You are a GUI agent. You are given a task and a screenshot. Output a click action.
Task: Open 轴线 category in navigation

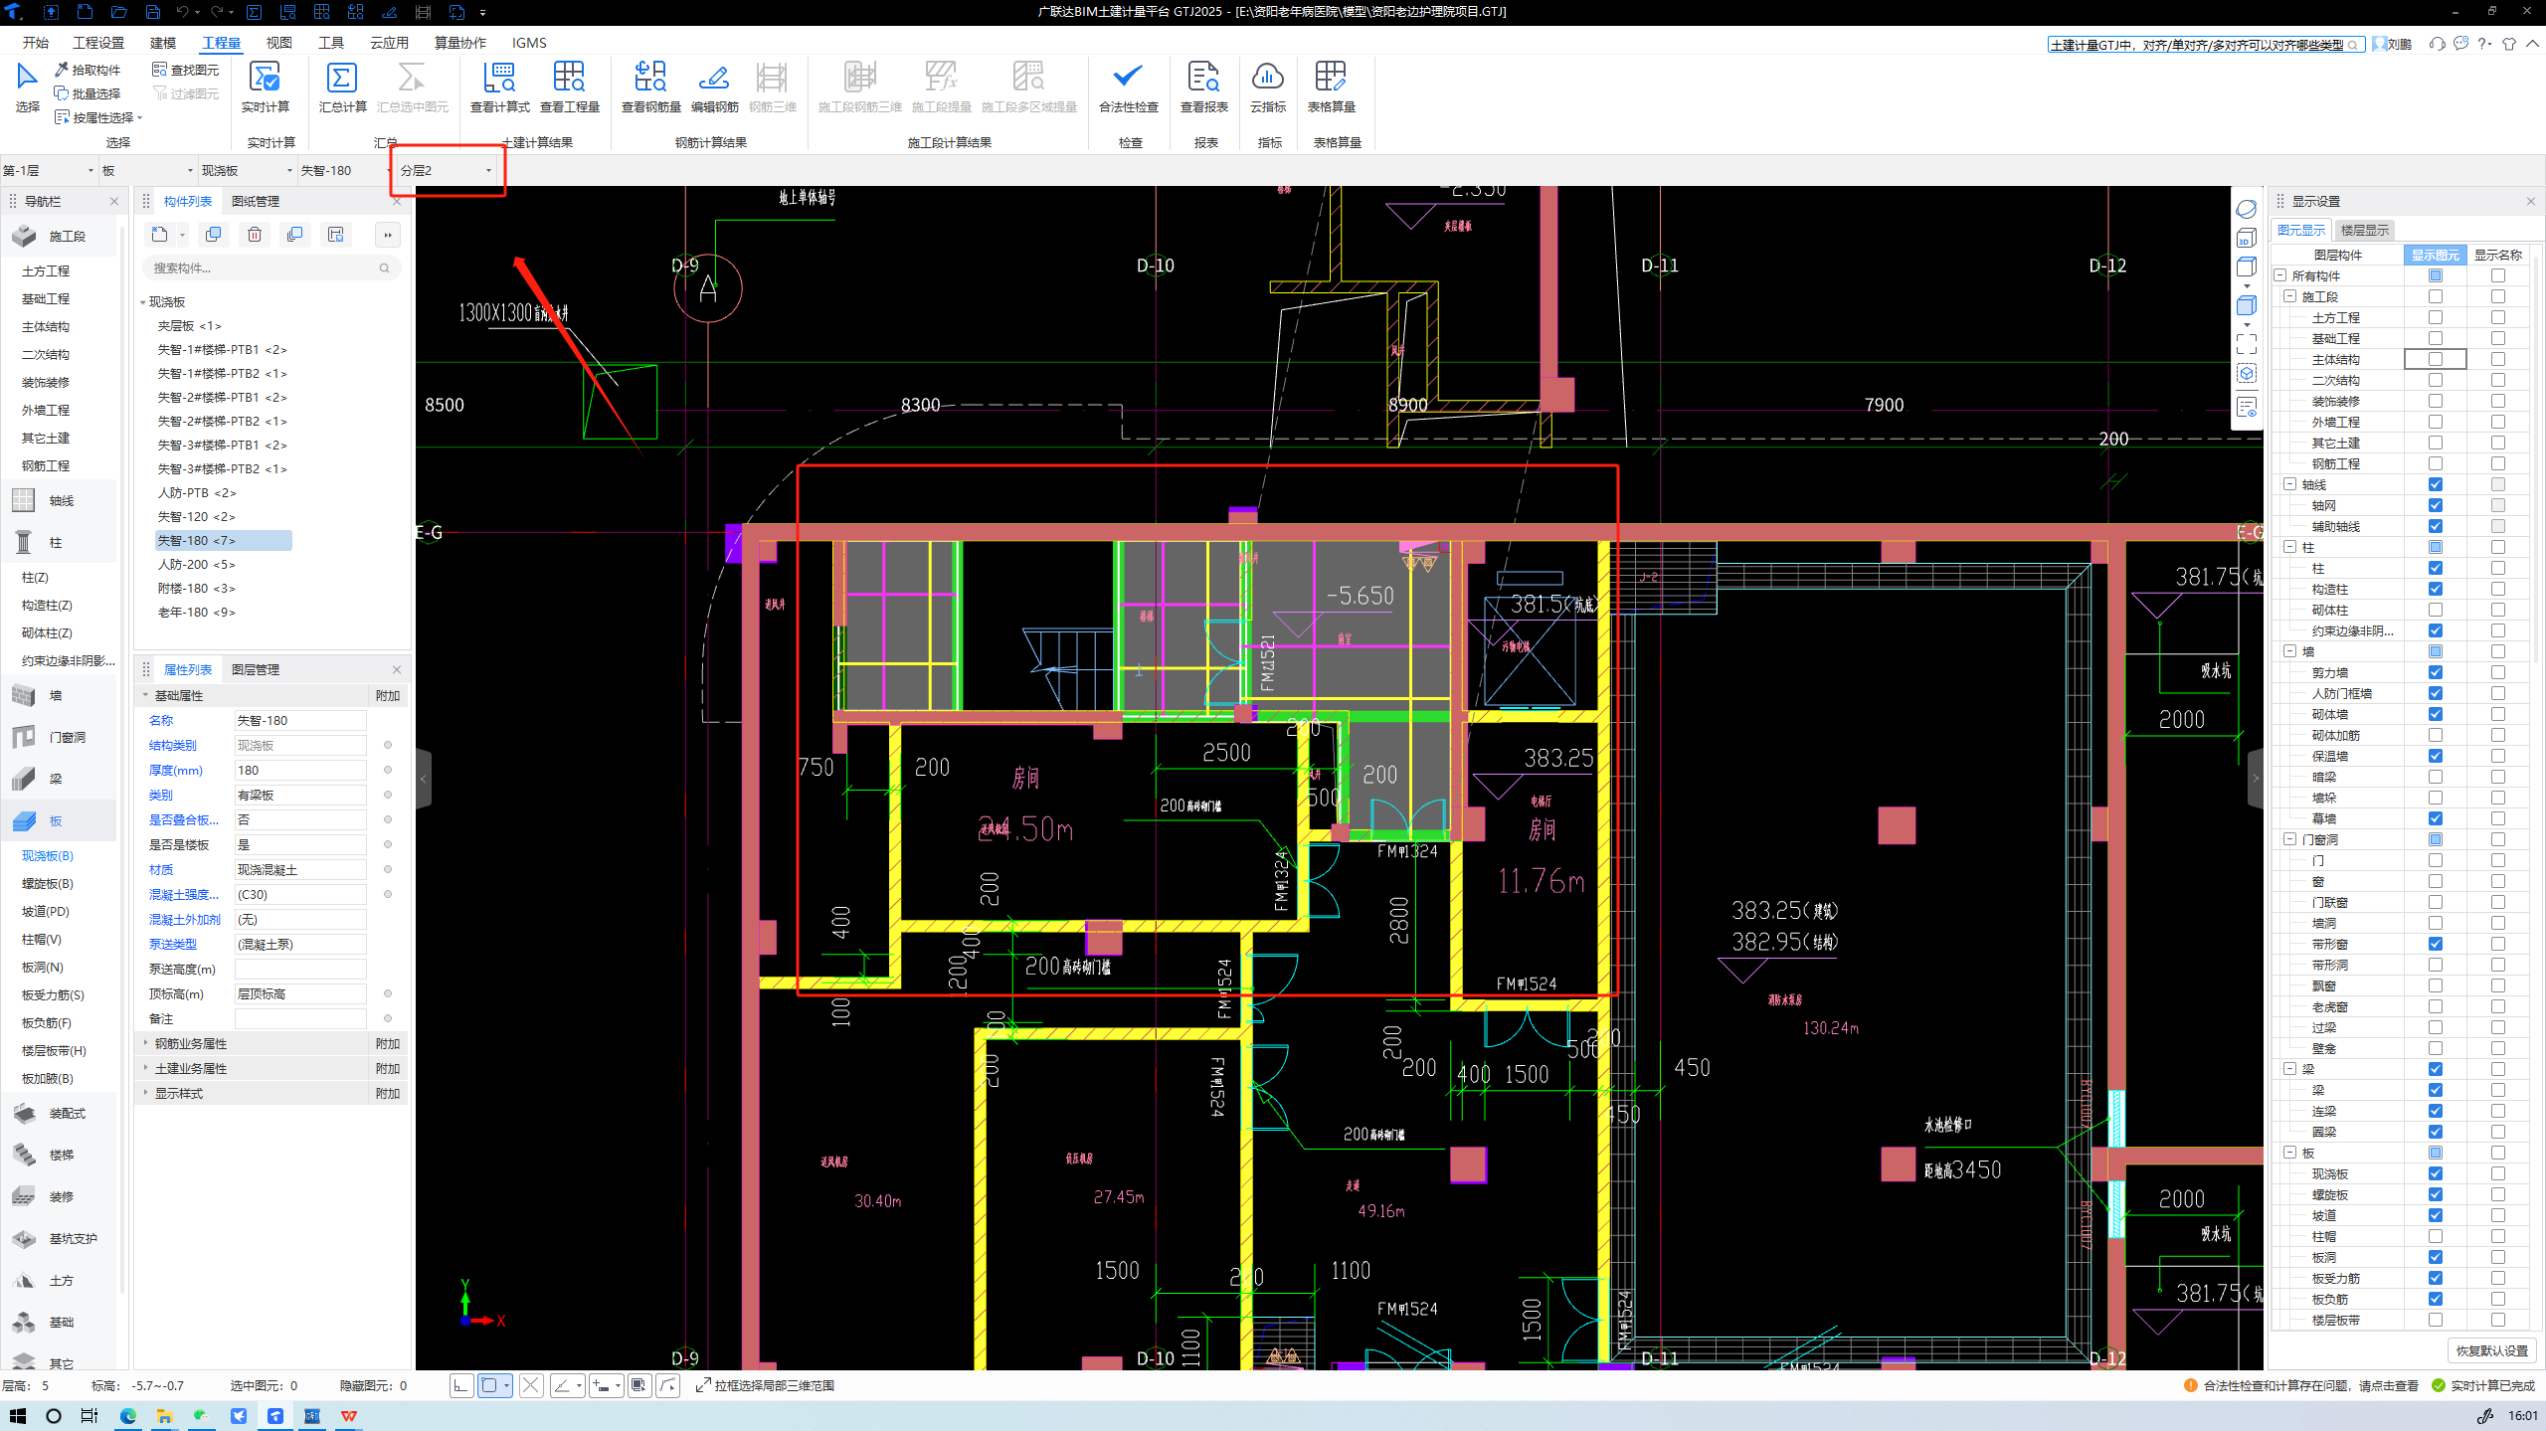coord(60,501)
